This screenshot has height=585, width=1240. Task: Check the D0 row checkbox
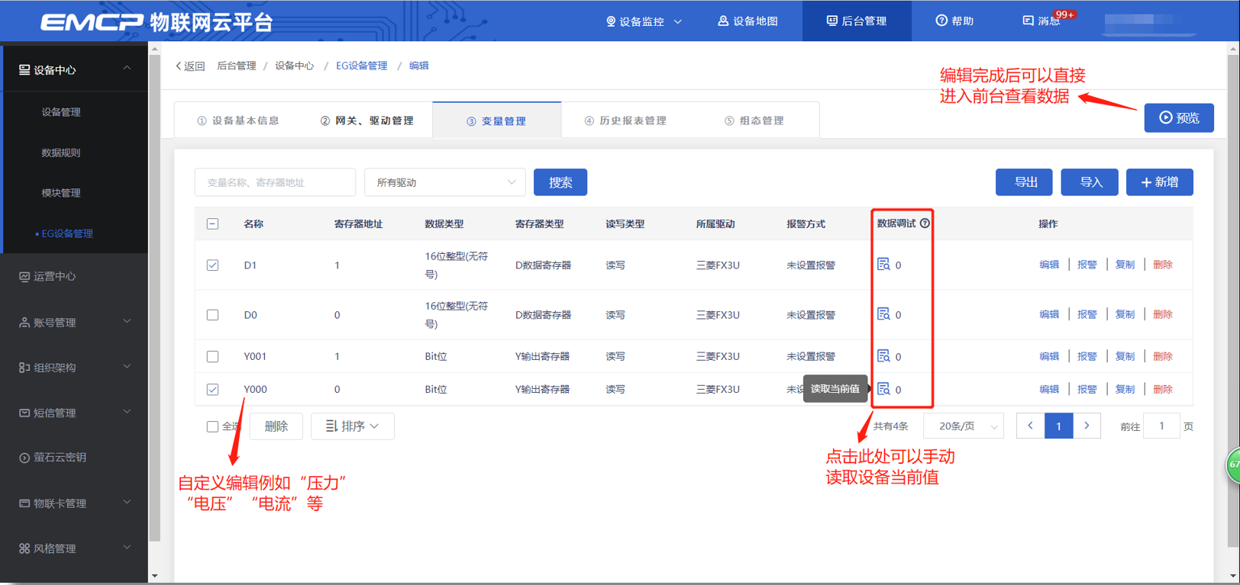click(x=212, y=315)
